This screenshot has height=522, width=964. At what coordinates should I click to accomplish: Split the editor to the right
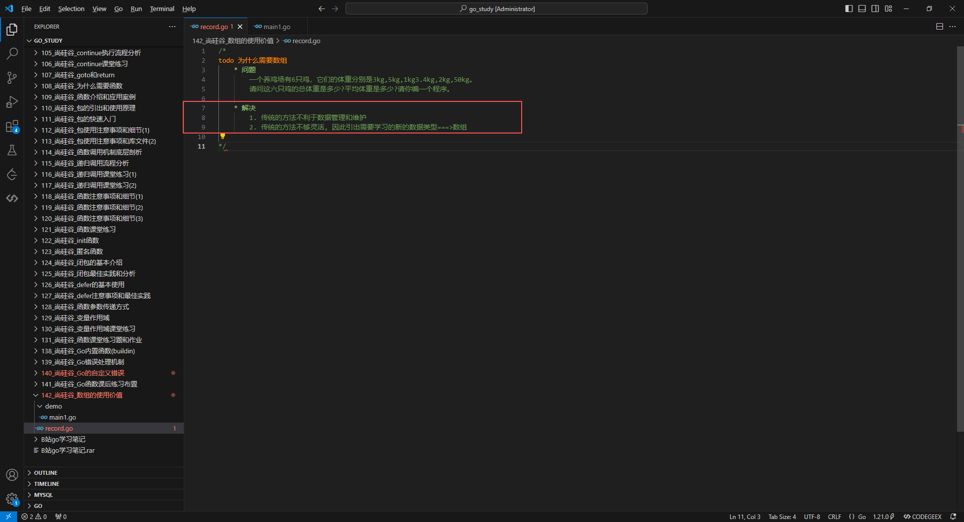tap(939, 27)
